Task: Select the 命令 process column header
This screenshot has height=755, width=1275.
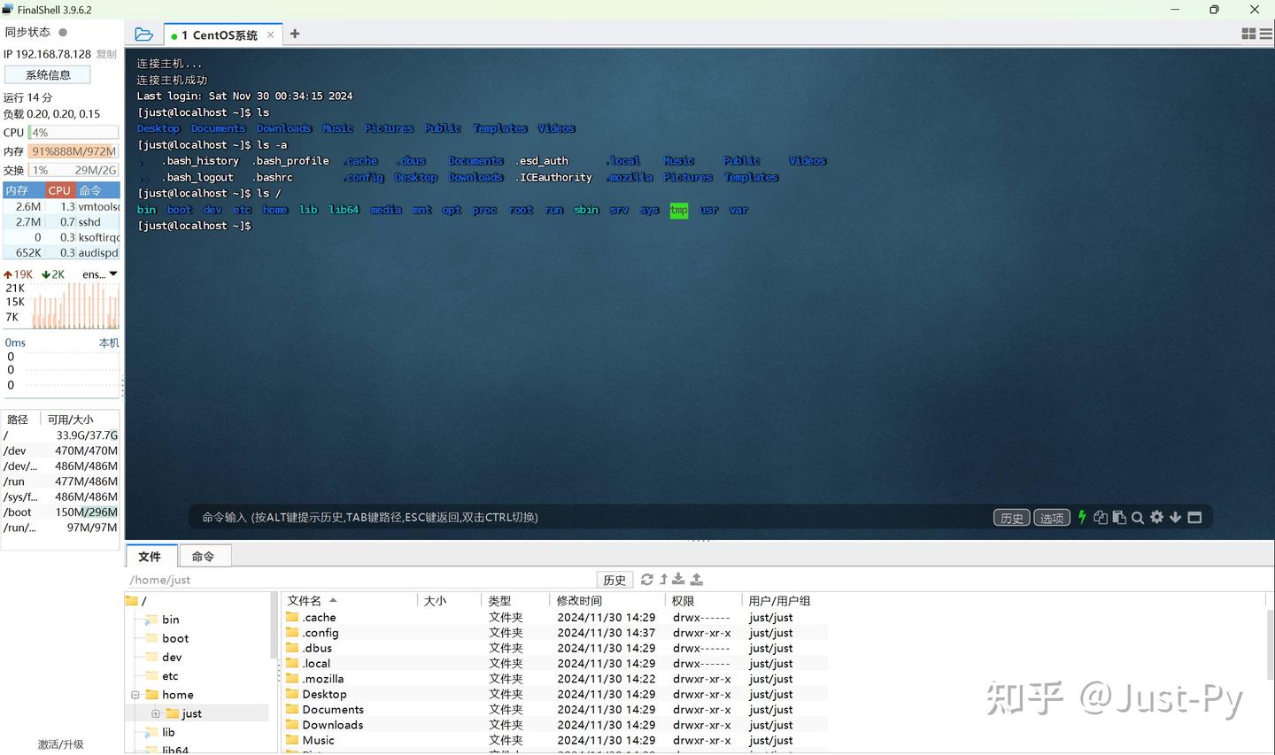Action: click(97, 190)
